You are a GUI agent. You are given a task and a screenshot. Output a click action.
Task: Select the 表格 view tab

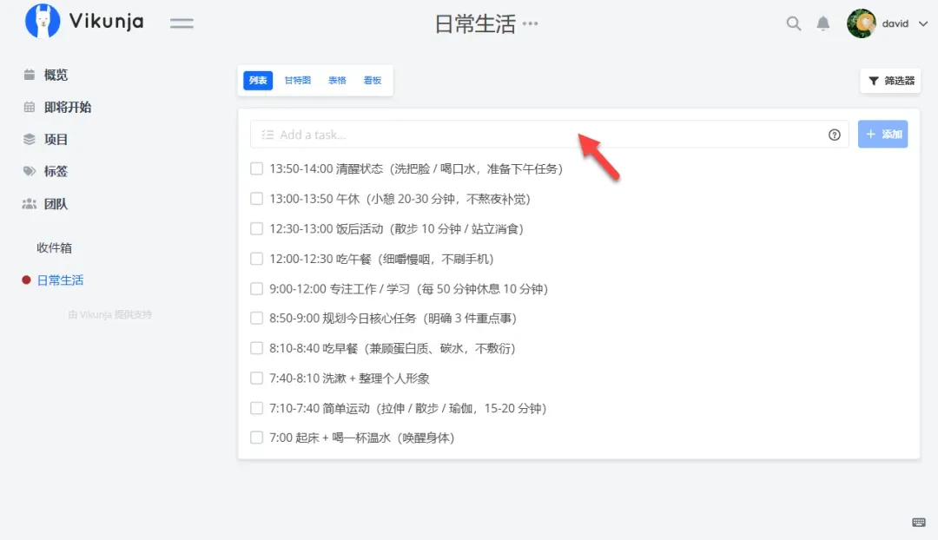point(337,81)
